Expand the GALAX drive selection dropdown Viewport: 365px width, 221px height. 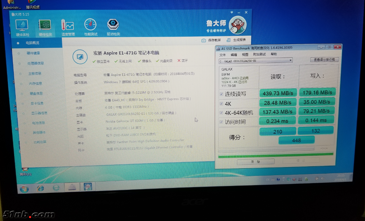(x=290, y=60)
